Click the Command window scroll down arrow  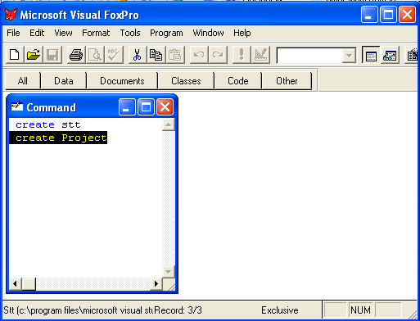pos(169,272)
